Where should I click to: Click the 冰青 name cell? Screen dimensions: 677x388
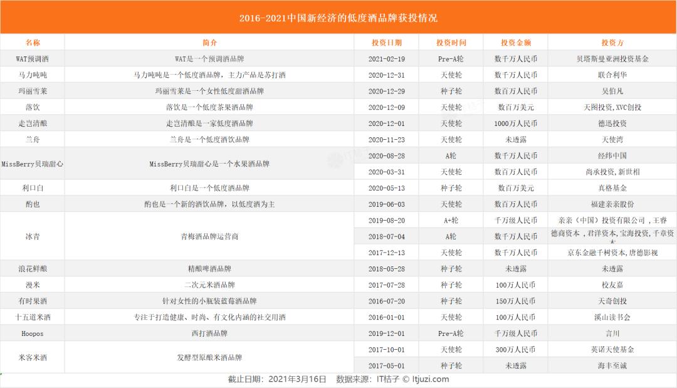pyautogui.click(x=33, y=236)
